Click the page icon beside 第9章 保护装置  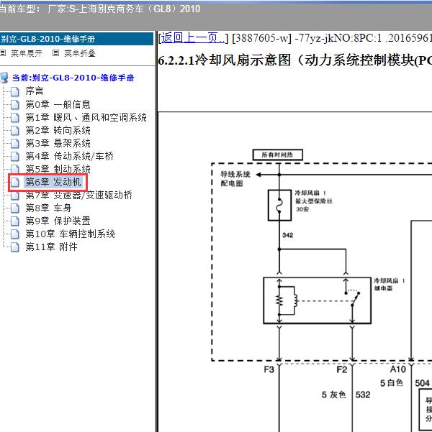[x=15, y=221]
